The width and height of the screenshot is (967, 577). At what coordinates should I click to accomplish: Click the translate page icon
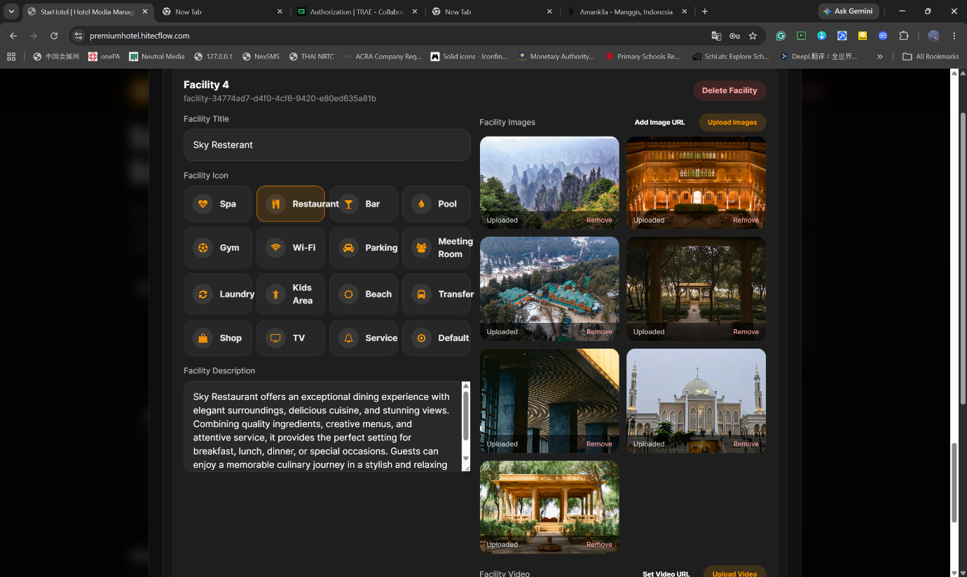click(716, 36)
